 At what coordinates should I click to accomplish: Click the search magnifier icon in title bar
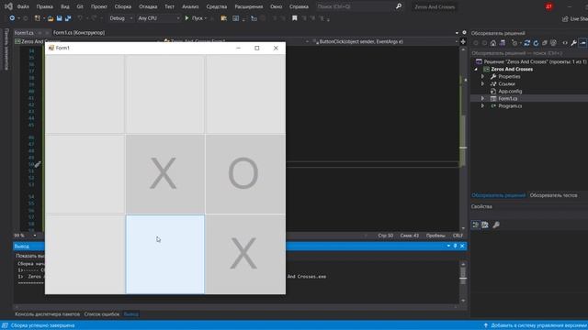click(x=399, y=6)
